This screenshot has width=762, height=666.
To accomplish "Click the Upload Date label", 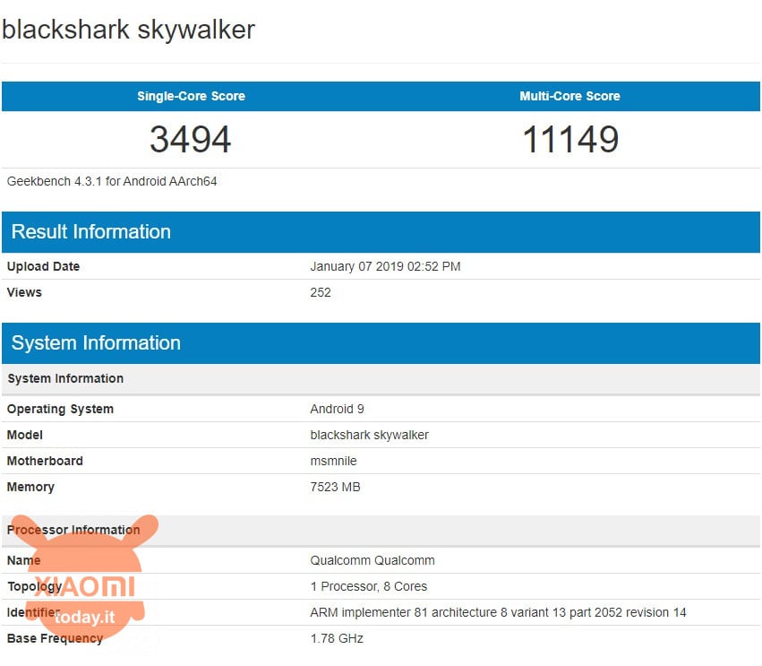I will point(43,266).
